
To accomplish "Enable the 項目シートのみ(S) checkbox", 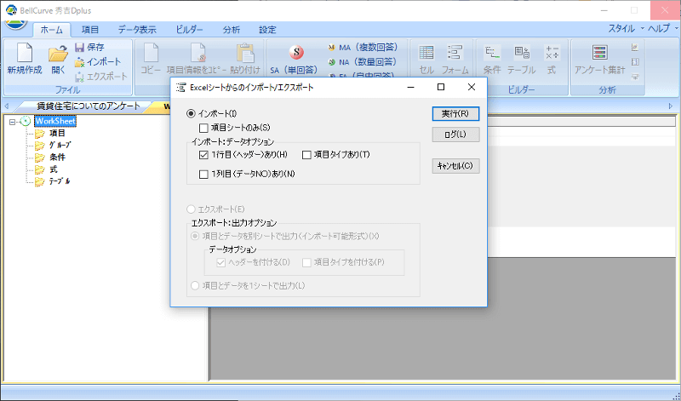I will pyautogui.click(x=203, y=127).
